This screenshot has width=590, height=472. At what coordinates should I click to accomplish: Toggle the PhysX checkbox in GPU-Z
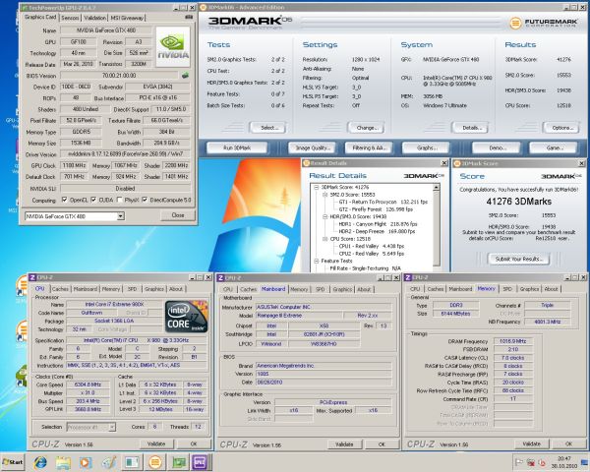120,200
